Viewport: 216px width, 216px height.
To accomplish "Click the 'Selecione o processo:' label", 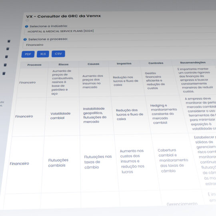I will [x=48, y=39].
